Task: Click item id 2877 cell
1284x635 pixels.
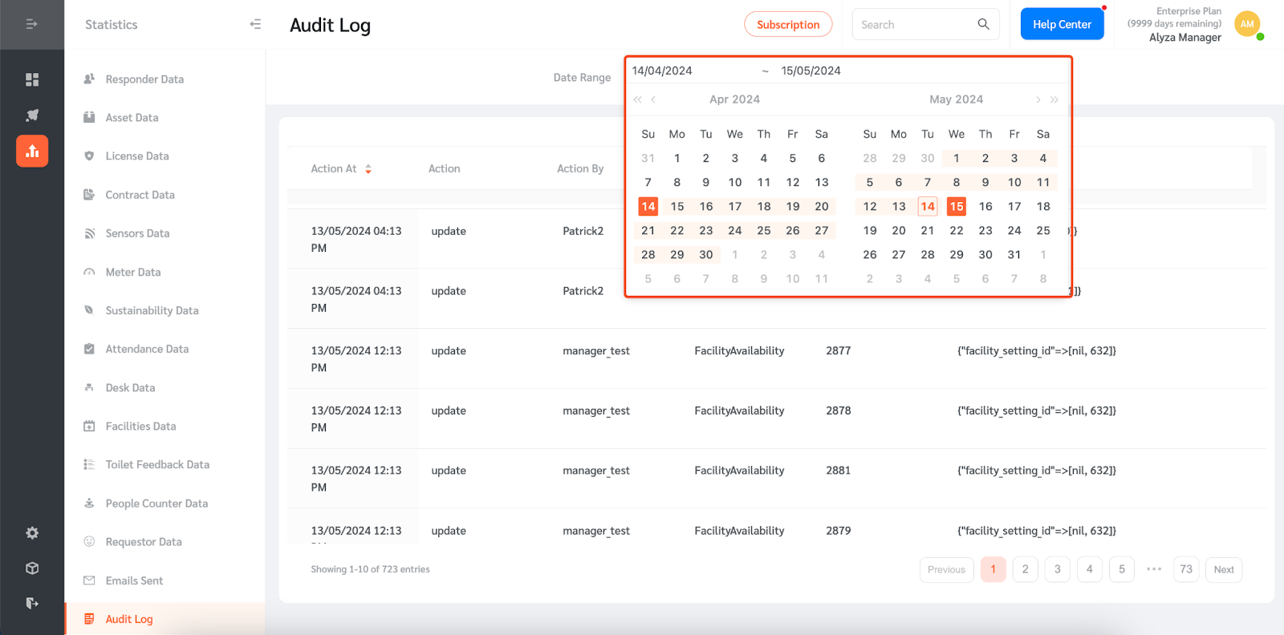Action: 839,350
